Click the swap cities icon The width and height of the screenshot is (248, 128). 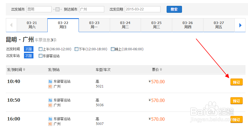click(x=57, y=10)
